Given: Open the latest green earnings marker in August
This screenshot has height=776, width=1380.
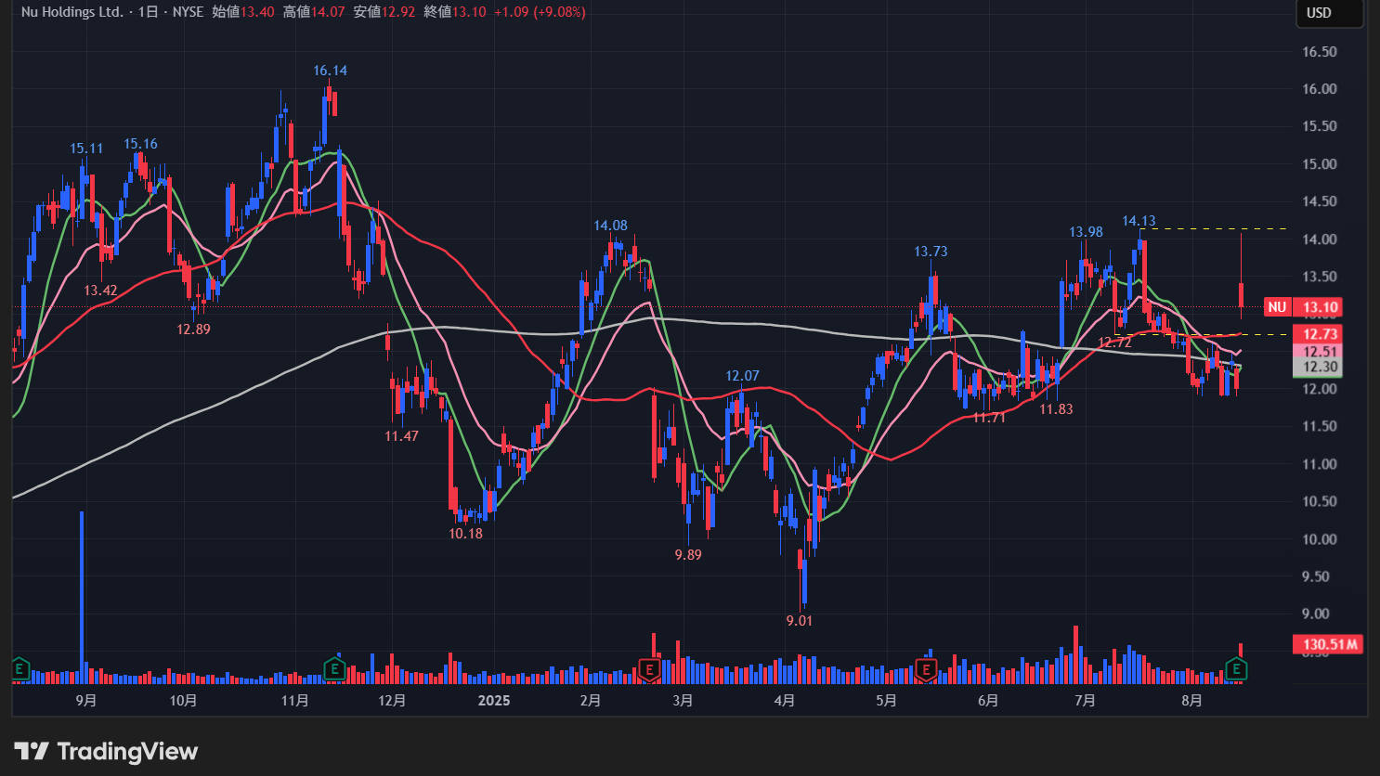Looking at the screenshot, I should [x=1236, y=667].
